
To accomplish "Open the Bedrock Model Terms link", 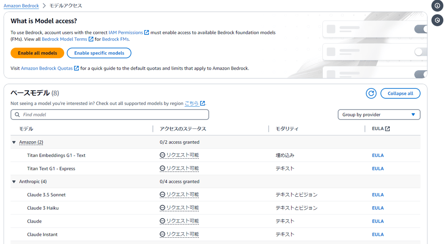I will (65, 39).
